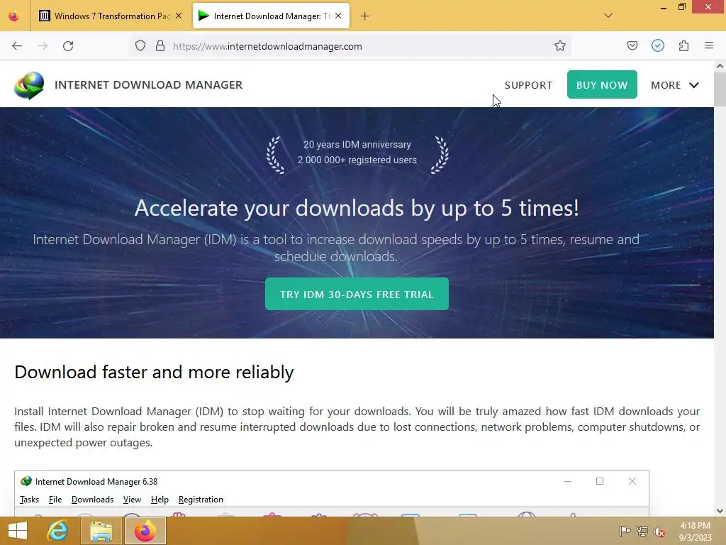Click "Accelerate your downloads by up to 5 times!" heading
The image size is (726, 545).
(357, 208)
